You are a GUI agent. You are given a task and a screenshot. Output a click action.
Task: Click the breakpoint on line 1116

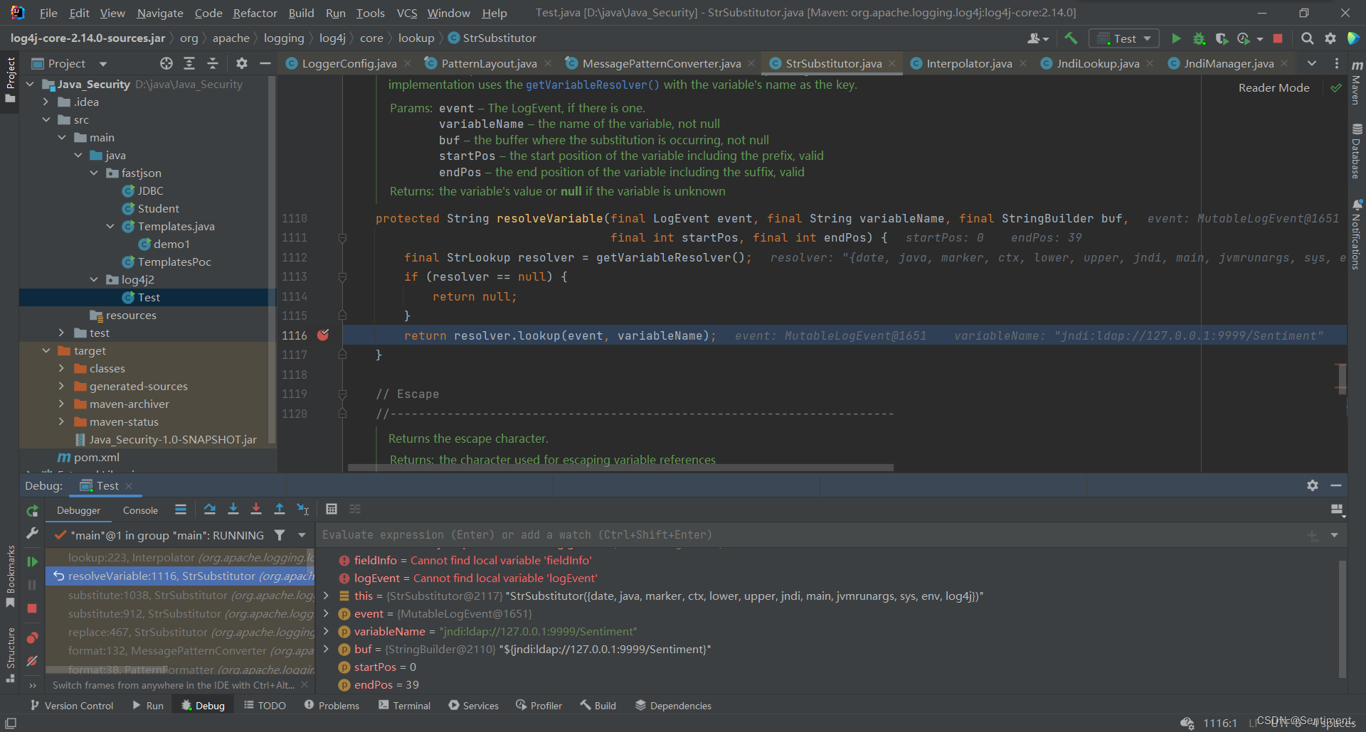pos(323,335)
